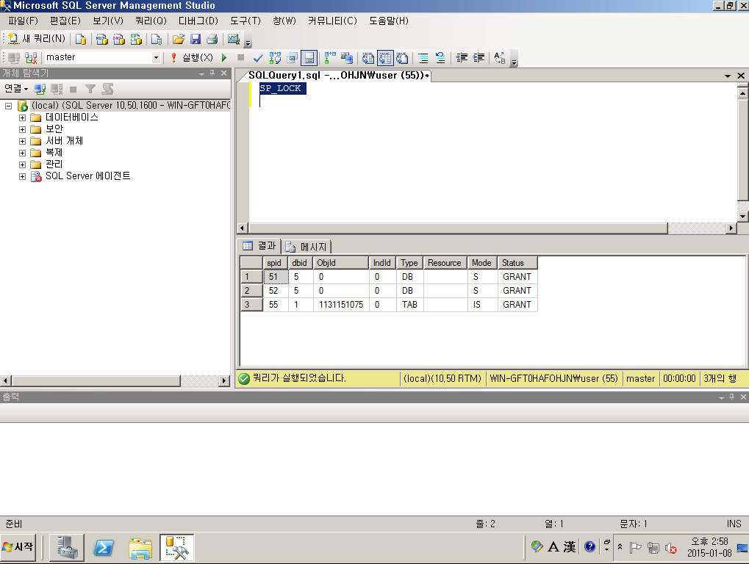Click the Change Connection icon
This screenshot has width=749, height=564.
31,58
